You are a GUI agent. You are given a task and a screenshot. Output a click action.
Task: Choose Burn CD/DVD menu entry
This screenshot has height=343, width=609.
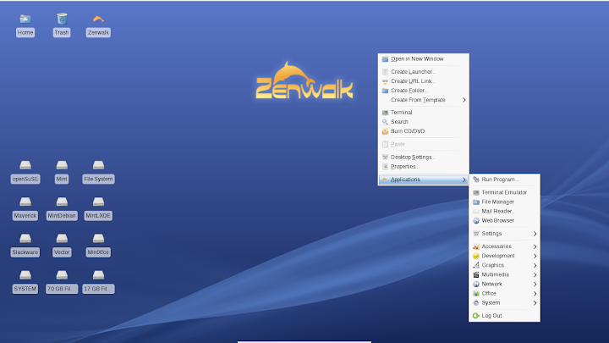point(424,131)
